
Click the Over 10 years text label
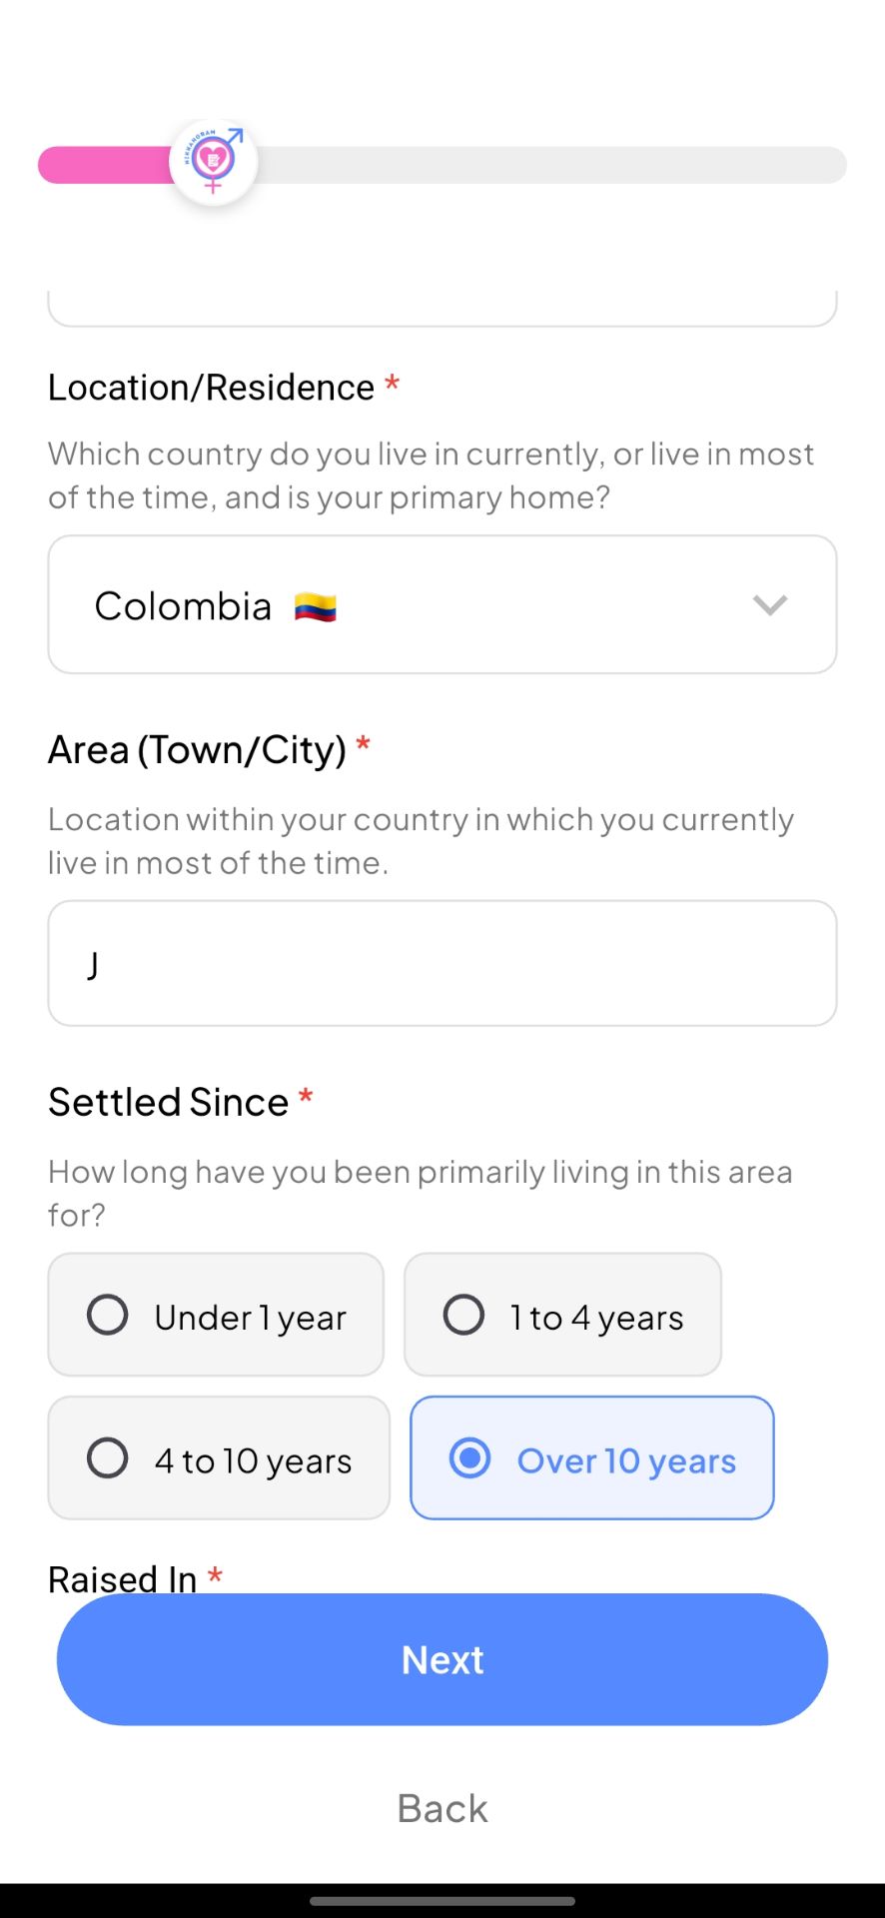626,1460
